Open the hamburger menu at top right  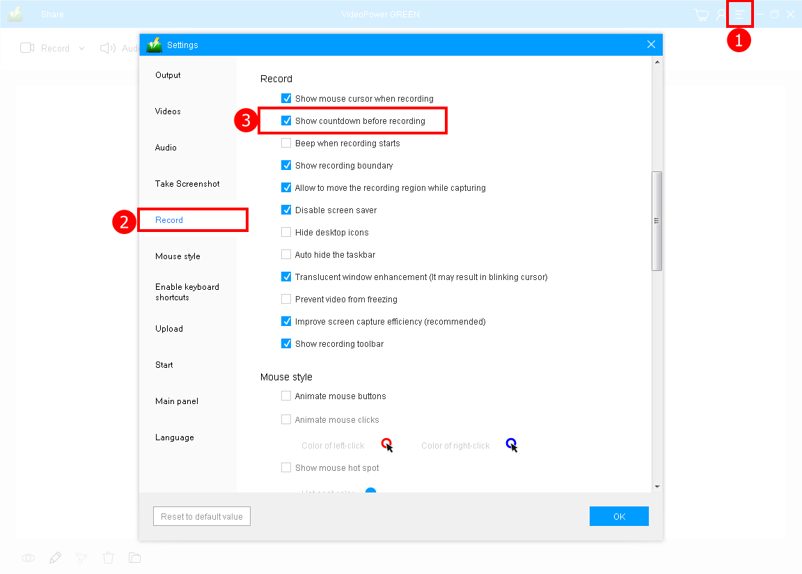[x=740, y=14]
